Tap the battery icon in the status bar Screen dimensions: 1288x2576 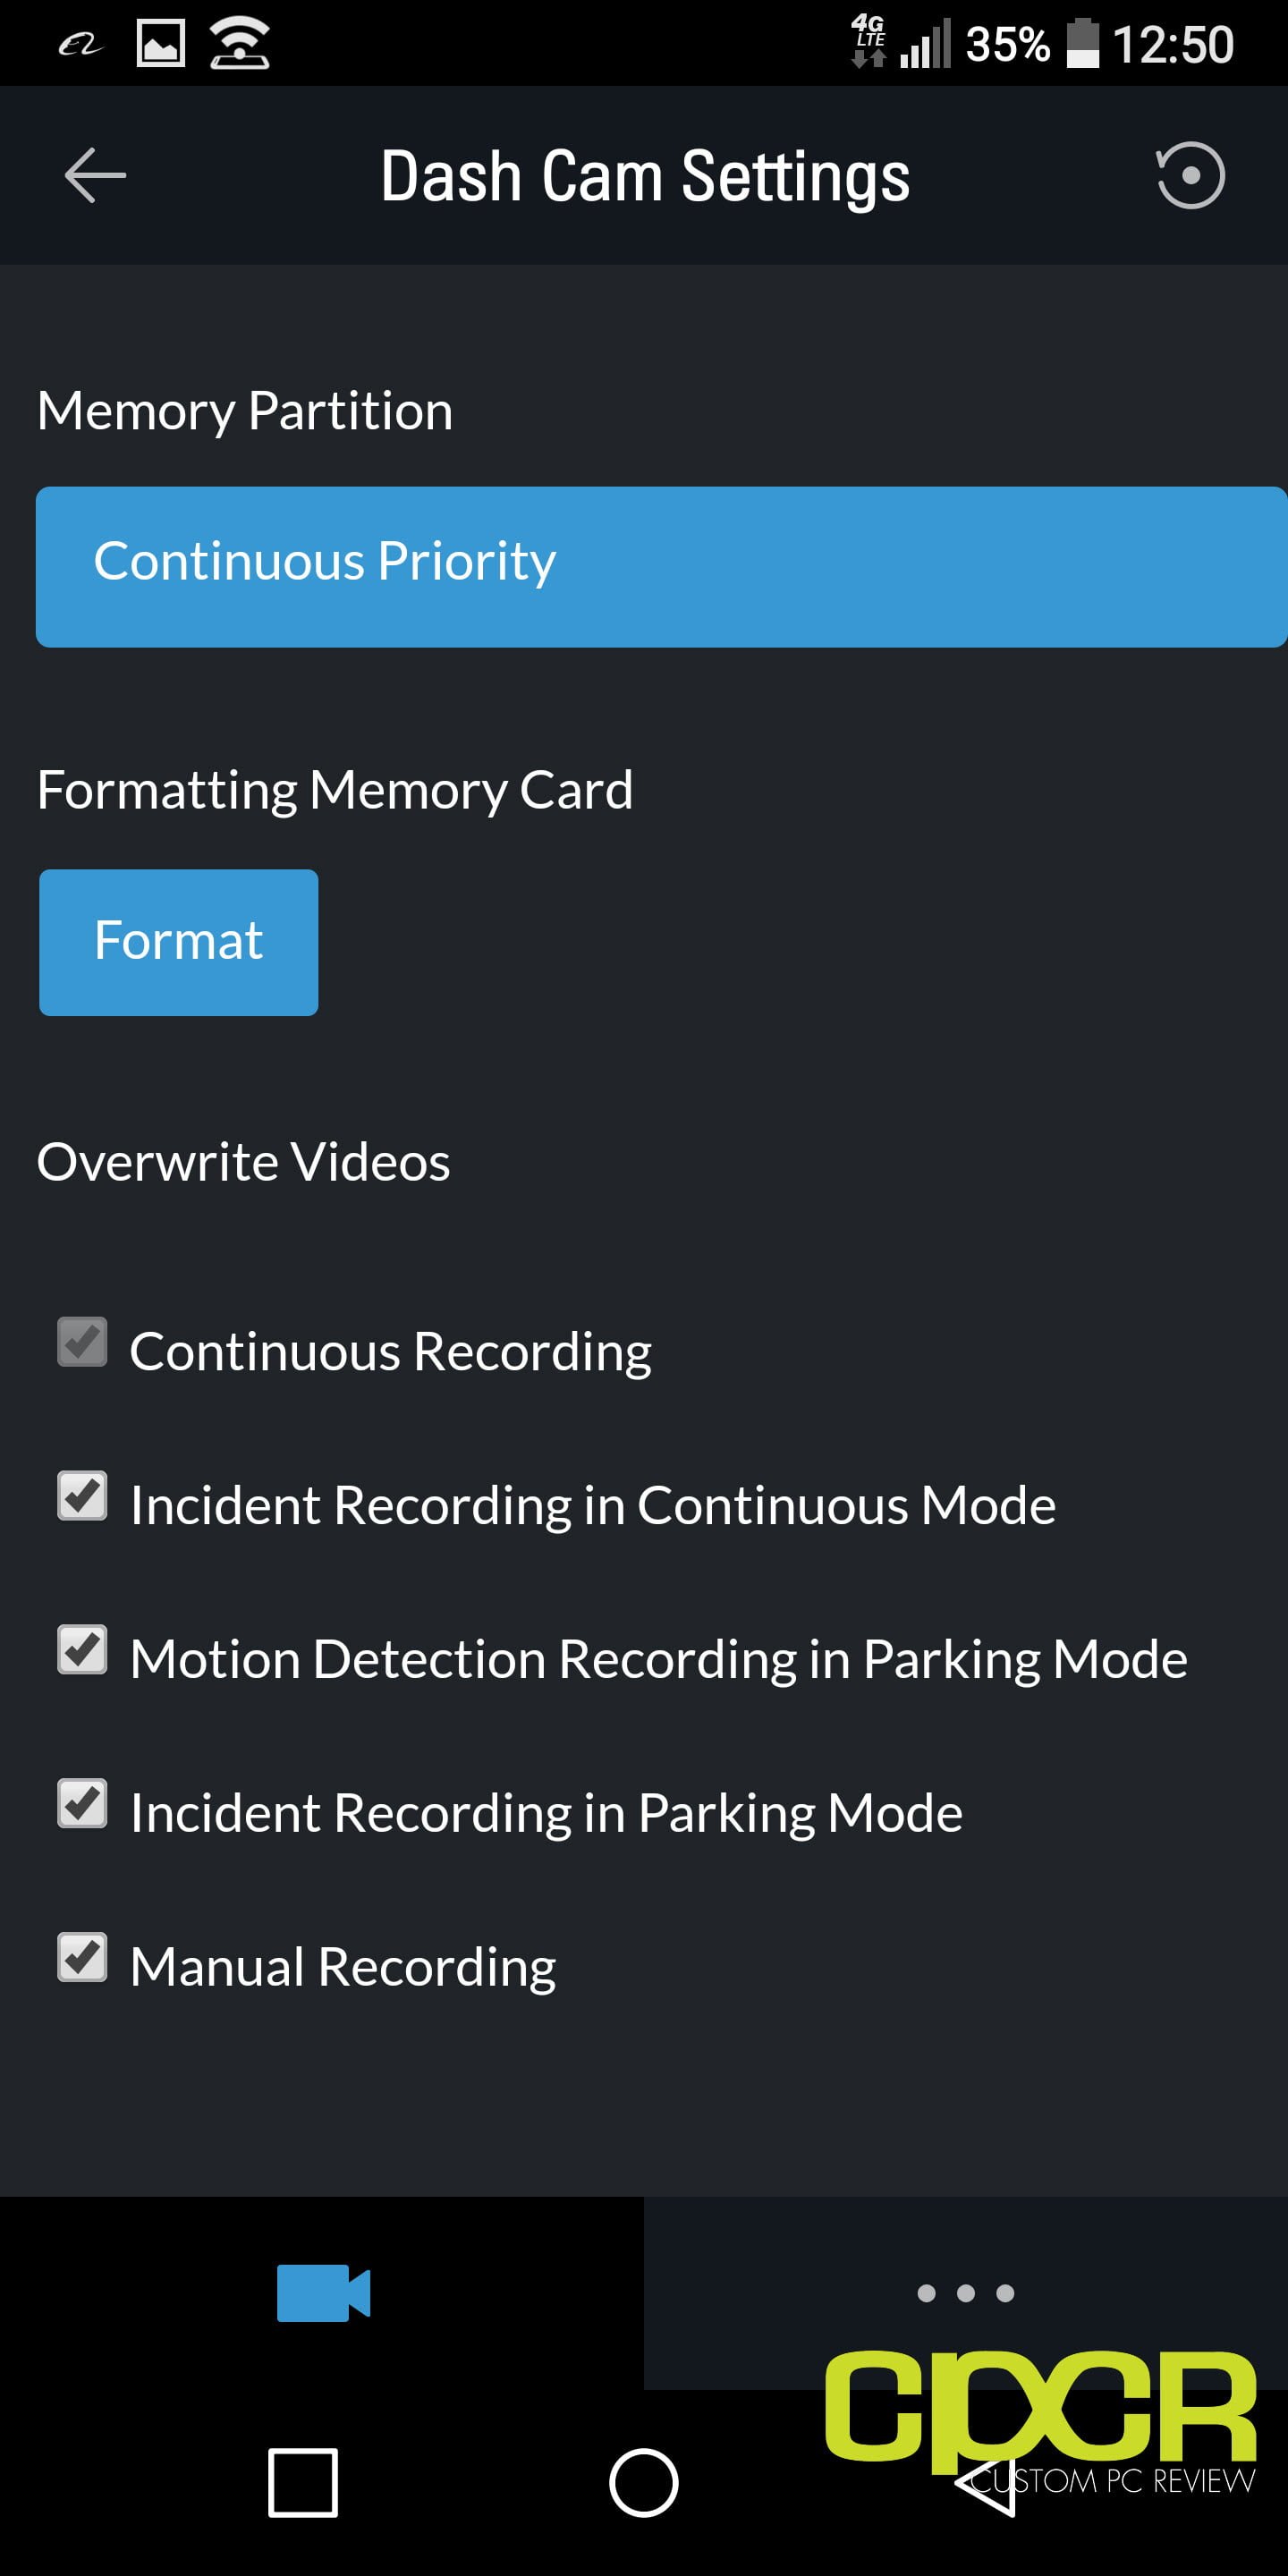(x=1082, y=44)
